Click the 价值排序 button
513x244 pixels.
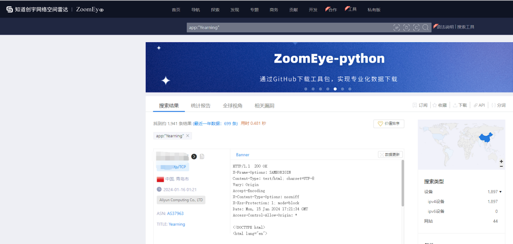389,123
